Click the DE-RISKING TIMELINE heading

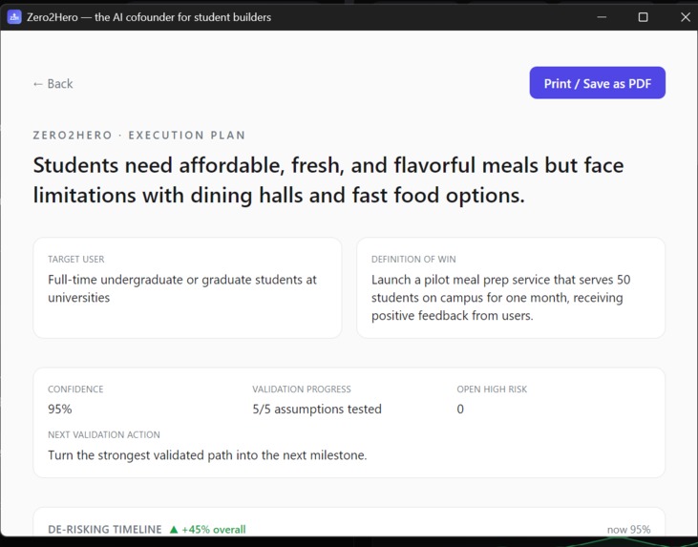click(x=105, y=529)
